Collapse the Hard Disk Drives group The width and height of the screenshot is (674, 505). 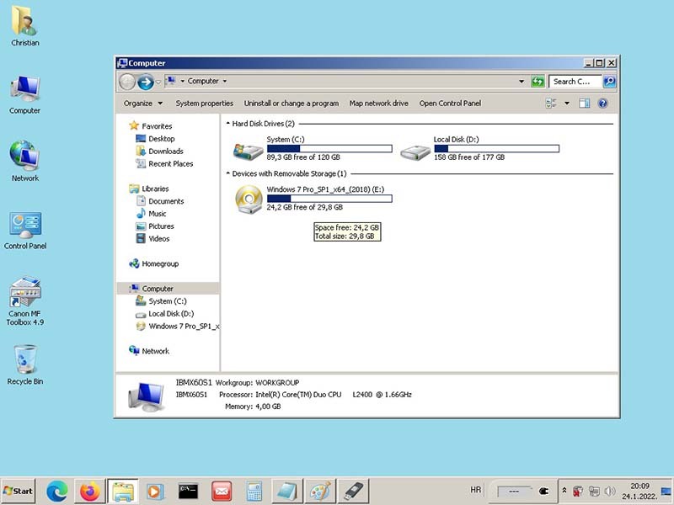[228, 124]
